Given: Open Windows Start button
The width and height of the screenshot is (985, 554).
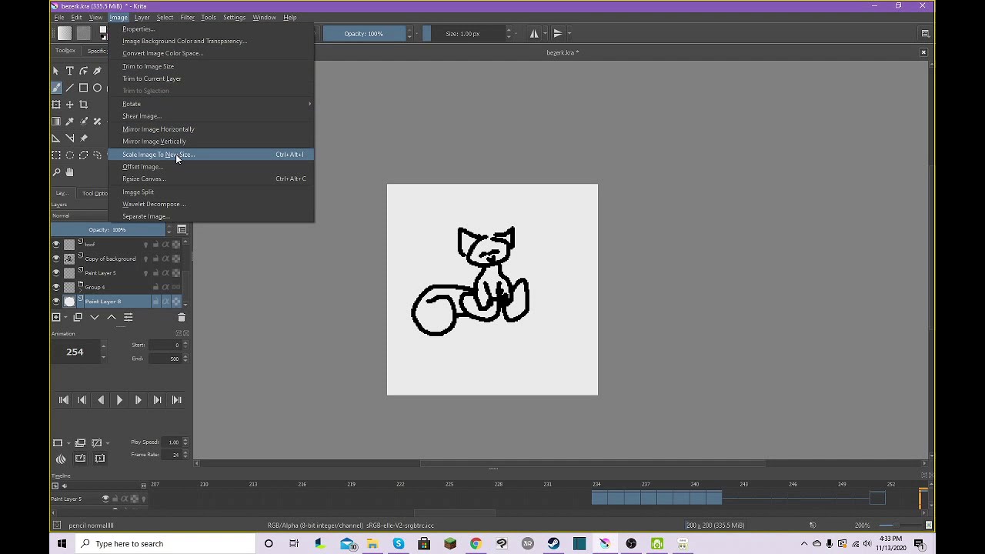Looking at the screenshot, I should [62, 543].
